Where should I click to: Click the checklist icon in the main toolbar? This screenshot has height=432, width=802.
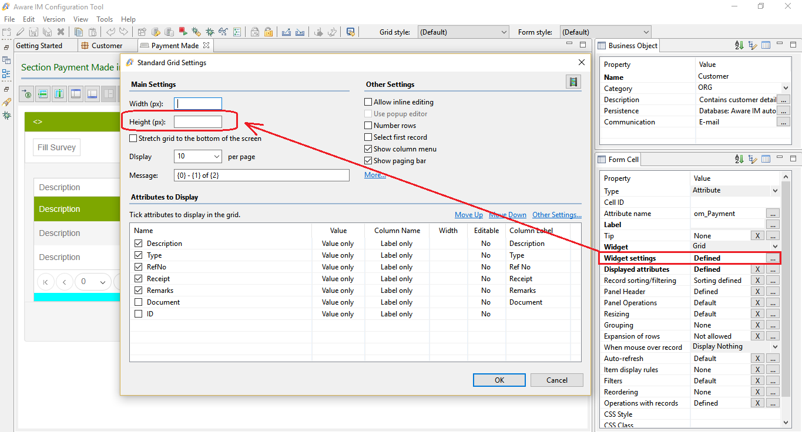coord(237,32)
